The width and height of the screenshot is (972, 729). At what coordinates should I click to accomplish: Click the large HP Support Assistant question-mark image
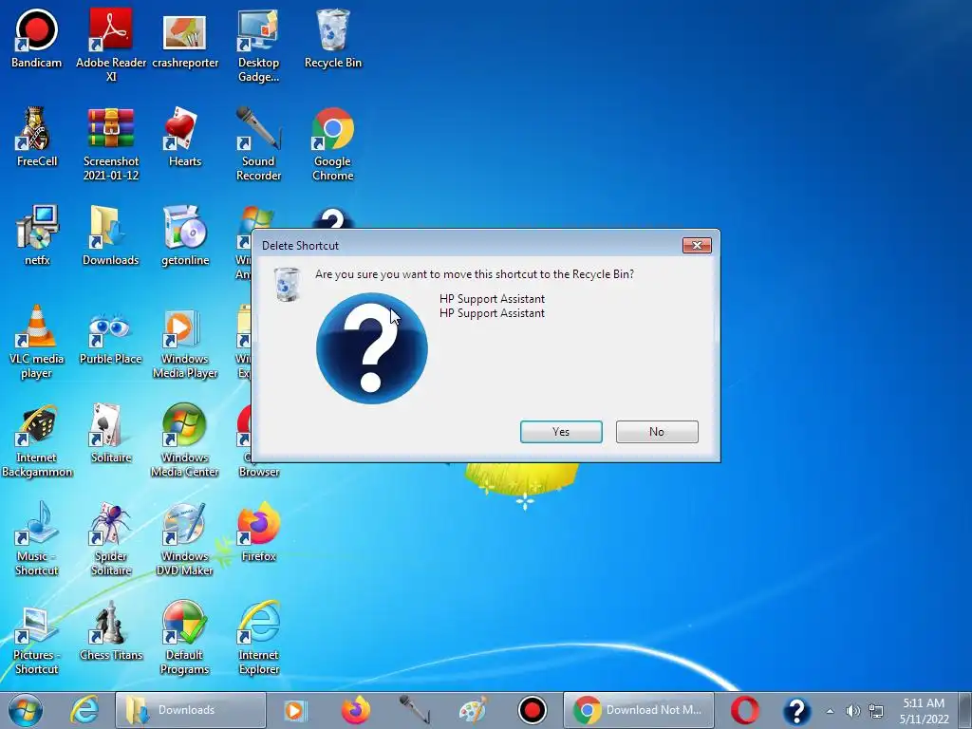372,348
